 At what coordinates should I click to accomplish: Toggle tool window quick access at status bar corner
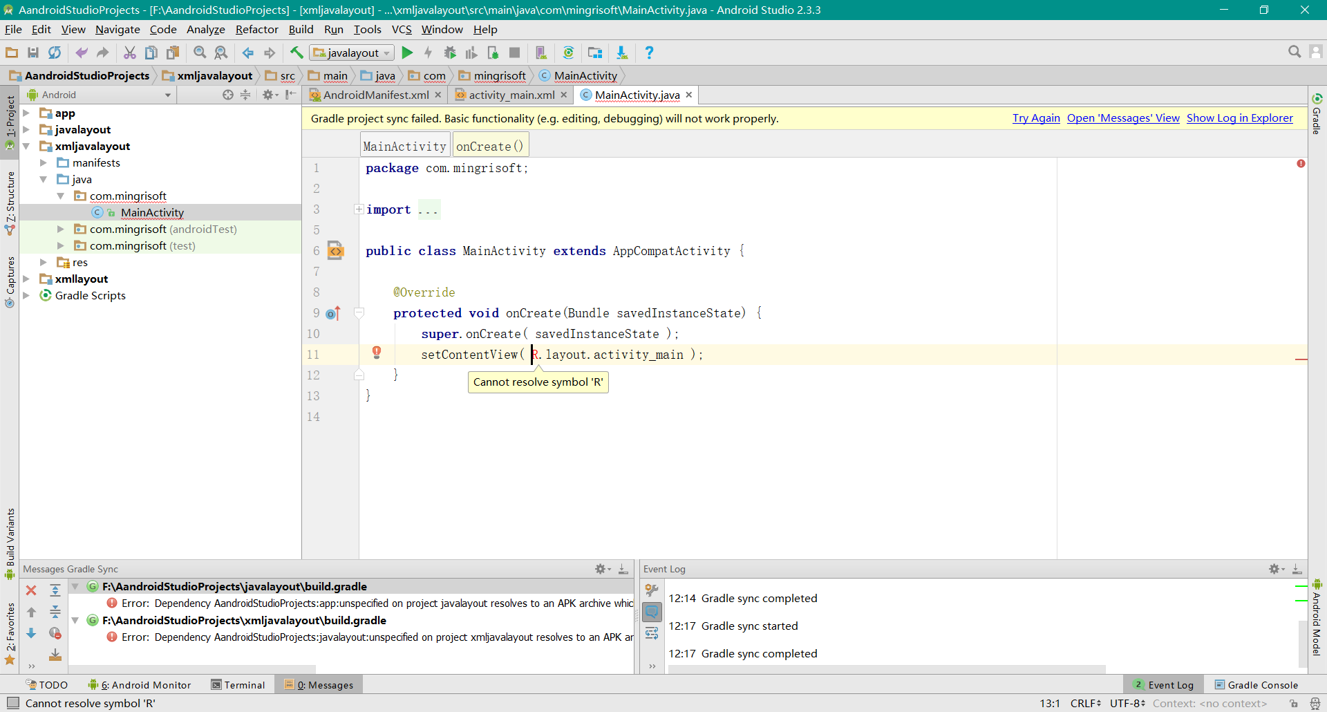coord(12,703)
